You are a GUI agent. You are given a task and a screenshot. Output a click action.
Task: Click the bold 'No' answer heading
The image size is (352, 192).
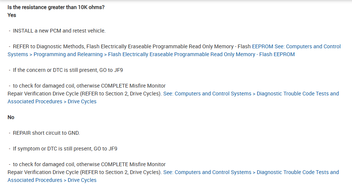click(x=11, y=117)
